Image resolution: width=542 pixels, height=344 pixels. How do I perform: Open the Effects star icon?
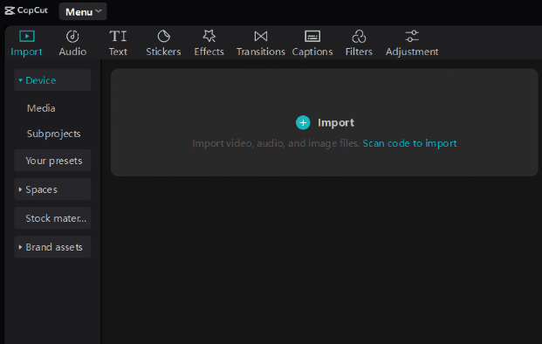pyautogui.click(x=209, y=36)
